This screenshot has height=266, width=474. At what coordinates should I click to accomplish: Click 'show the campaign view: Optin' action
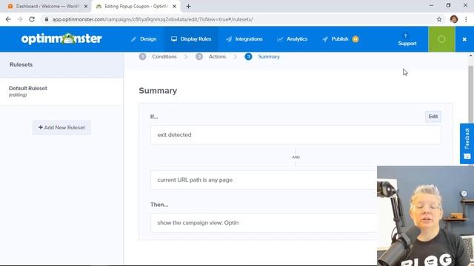tap(264, 222)
